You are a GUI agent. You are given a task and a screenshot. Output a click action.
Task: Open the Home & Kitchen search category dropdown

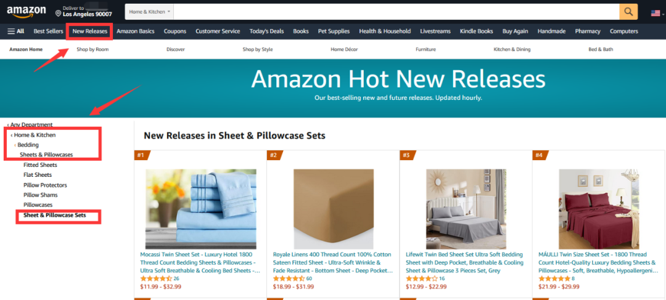149,12
